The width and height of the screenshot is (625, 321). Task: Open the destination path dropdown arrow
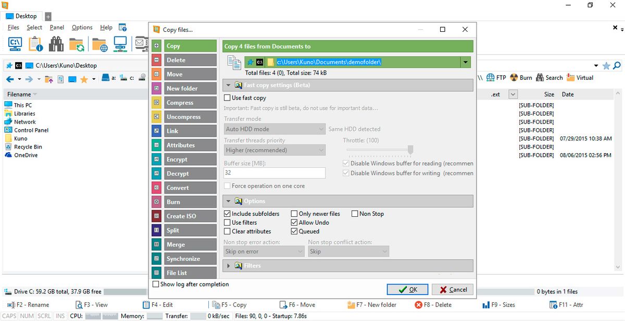[465, 63]
